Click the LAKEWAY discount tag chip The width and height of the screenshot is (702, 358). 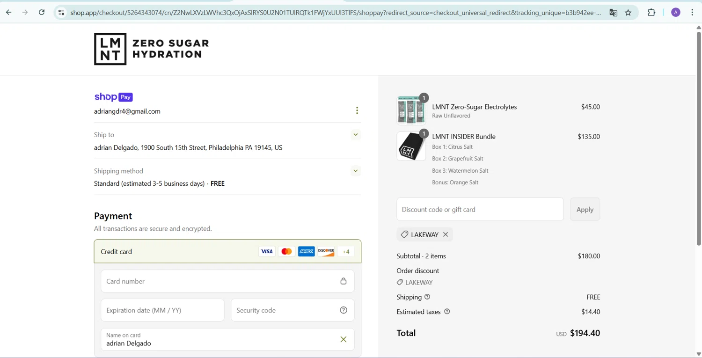click(424, 234)
